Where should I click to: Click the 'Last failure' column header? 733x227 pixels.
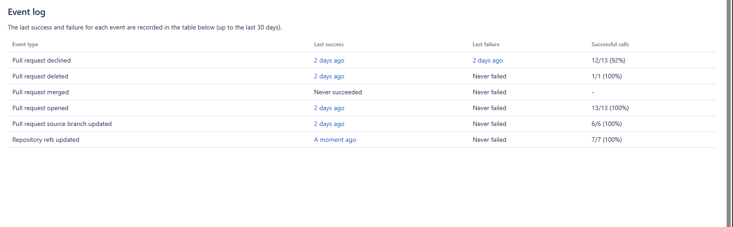tap(486, 44)
